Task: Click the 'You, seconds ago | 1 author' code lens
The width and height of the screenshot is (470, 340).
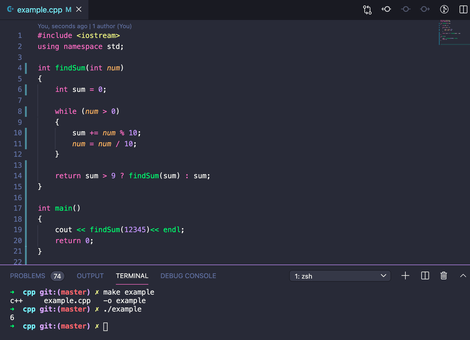Action: coord(84,26)
